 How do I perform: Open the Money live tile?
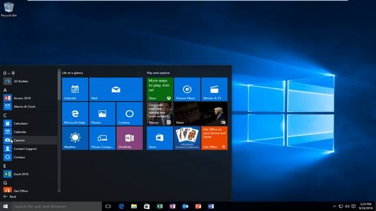(x=160, y=114)
